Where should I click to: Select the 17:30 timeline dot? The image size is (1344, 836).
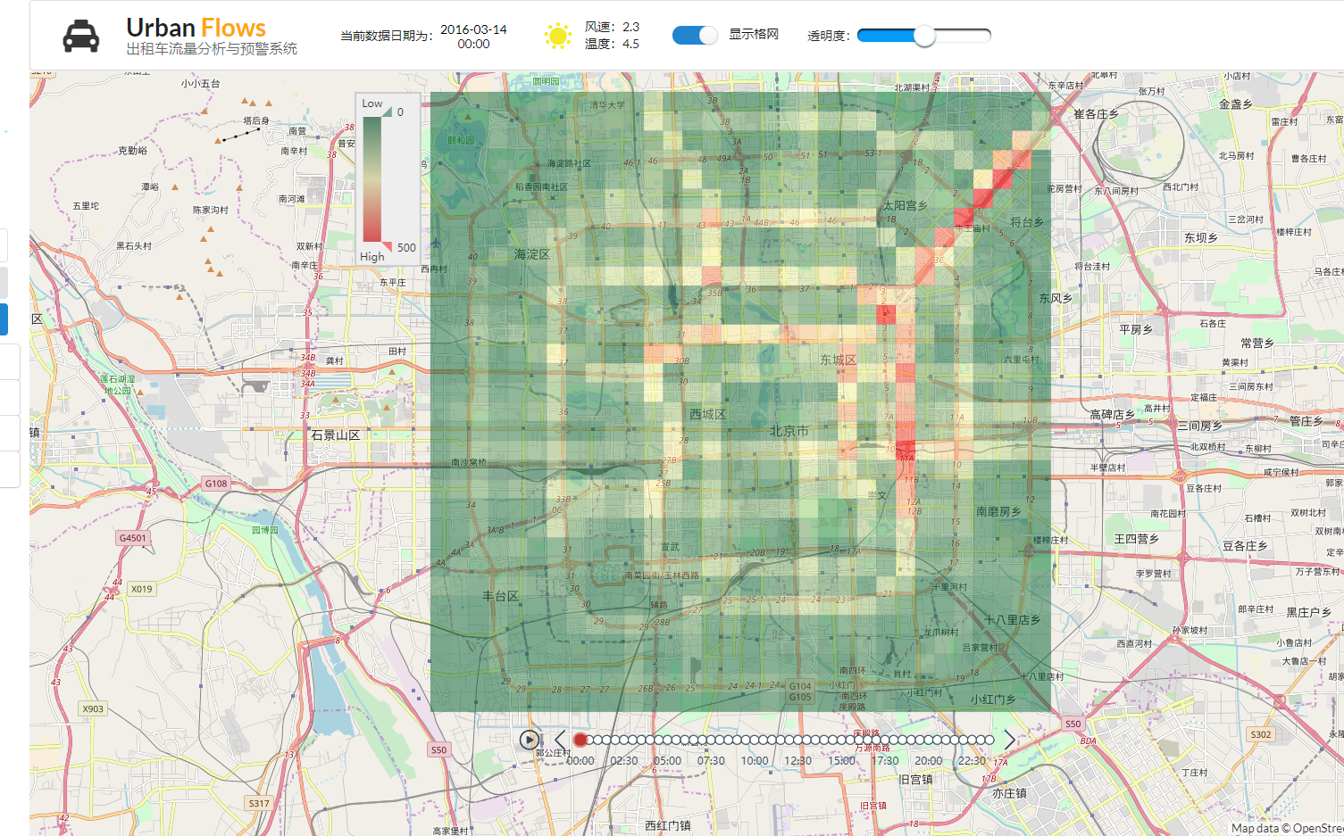(885, 740)
